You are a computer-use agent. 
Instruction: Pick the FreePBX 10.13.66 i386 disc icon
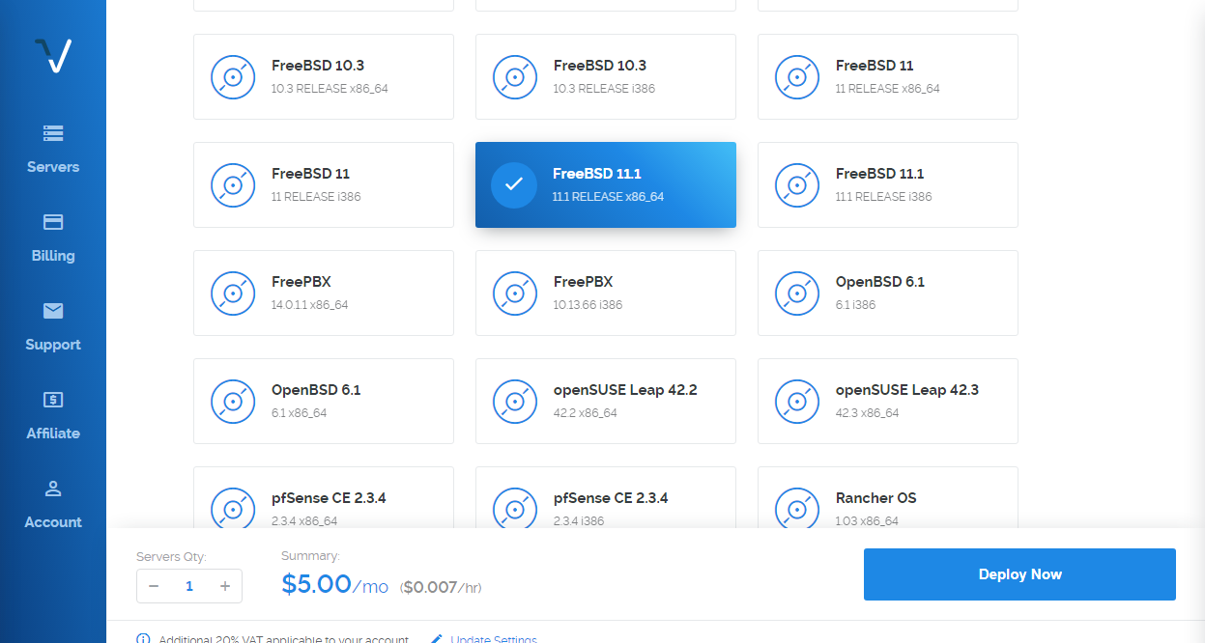point(515,294)
